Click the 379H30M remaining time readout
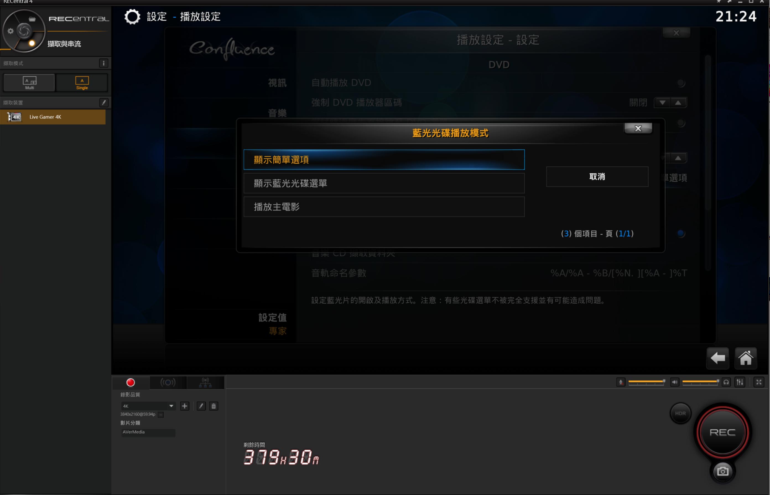 [281, 457]
